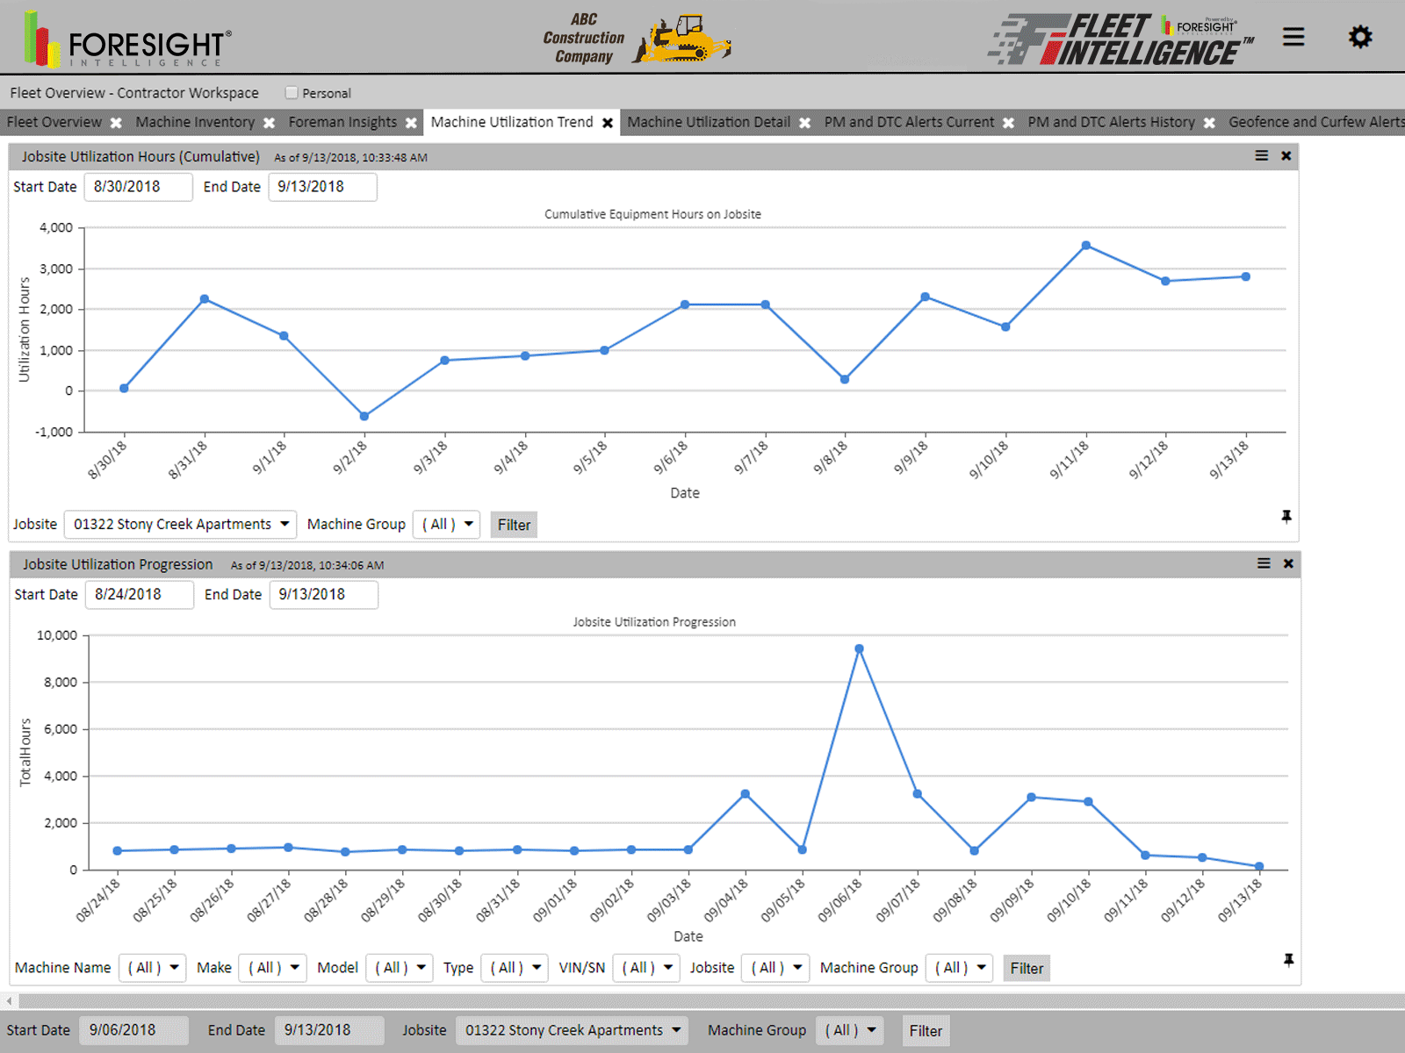The width and height of the screenshot is (1405, 1053).
Task: Open Machine Name dropdown
Action: point(152,968)
